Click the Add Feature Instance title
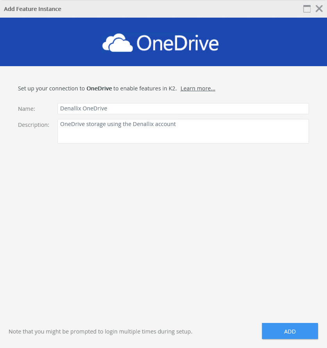This screenshot has width=327, height=348. (x=32, y=9)
